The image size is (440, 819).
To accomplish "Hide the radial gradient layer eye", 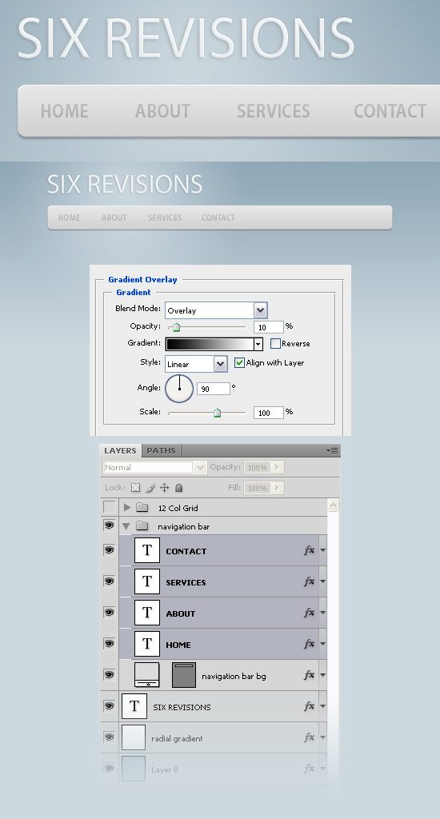I will click(110, 737).
